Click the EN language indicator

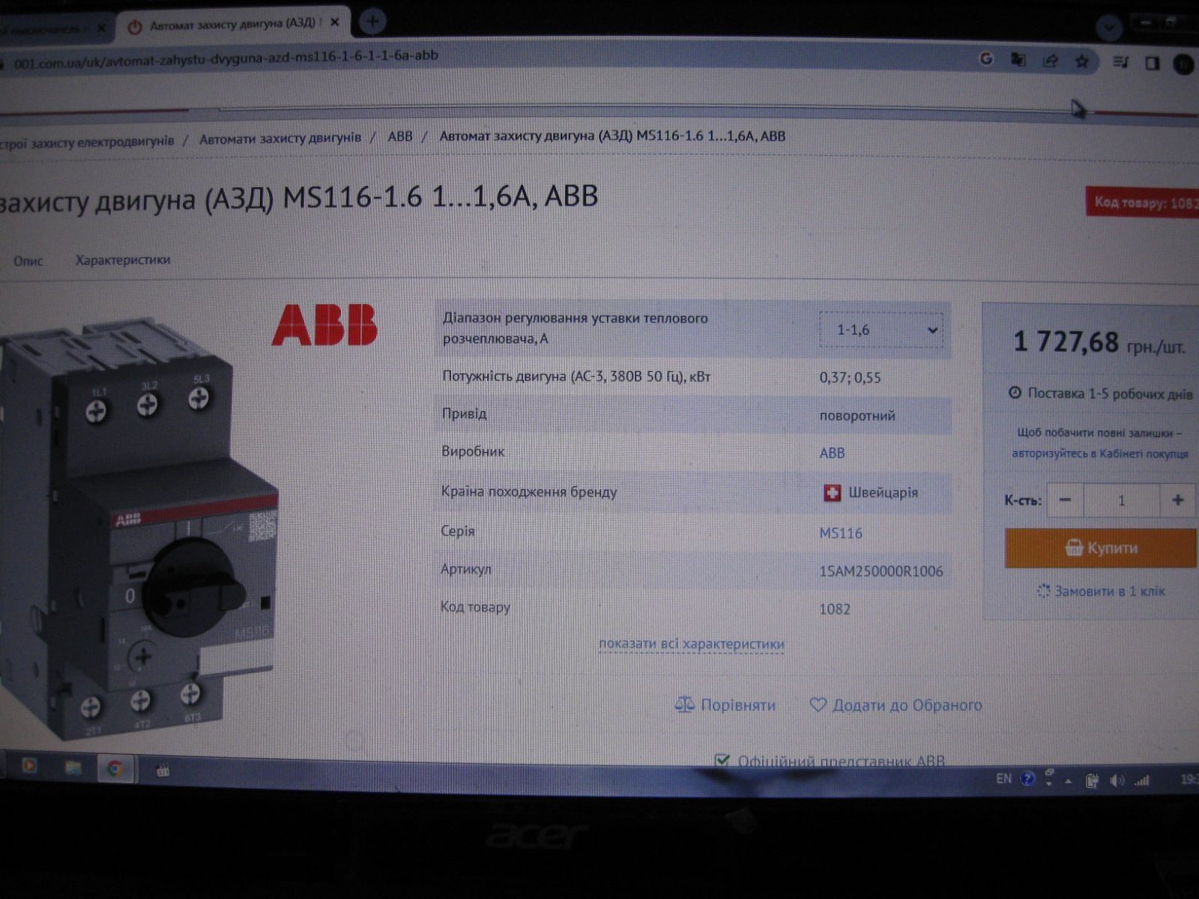click(1003, 779)
